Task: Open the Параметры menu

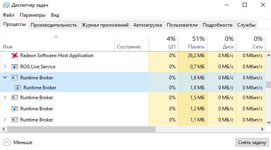Action: (33, 15)
